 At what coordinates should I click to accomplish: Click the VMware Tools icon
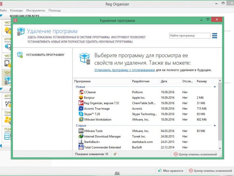tap(81, 131)
